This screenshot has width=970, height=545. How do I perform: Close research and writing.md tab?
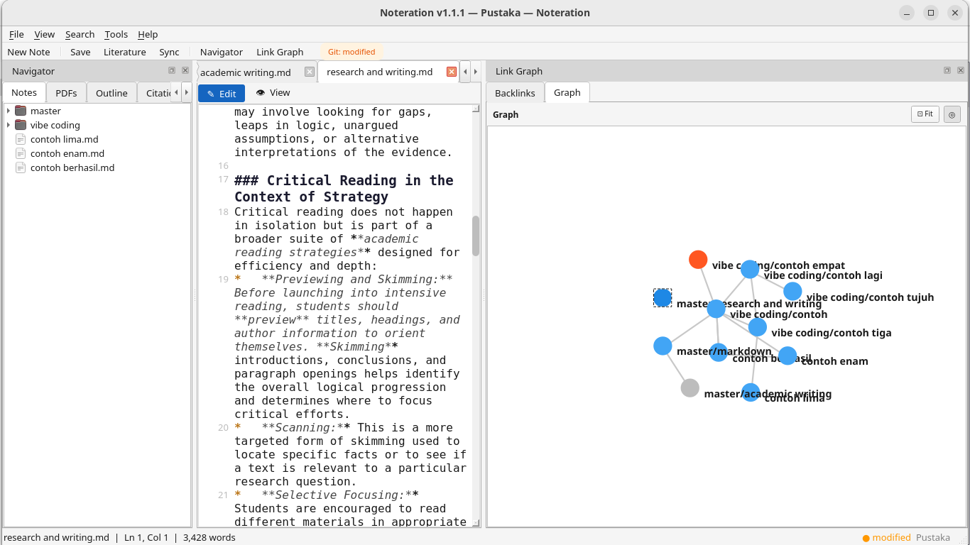(451, 72)
